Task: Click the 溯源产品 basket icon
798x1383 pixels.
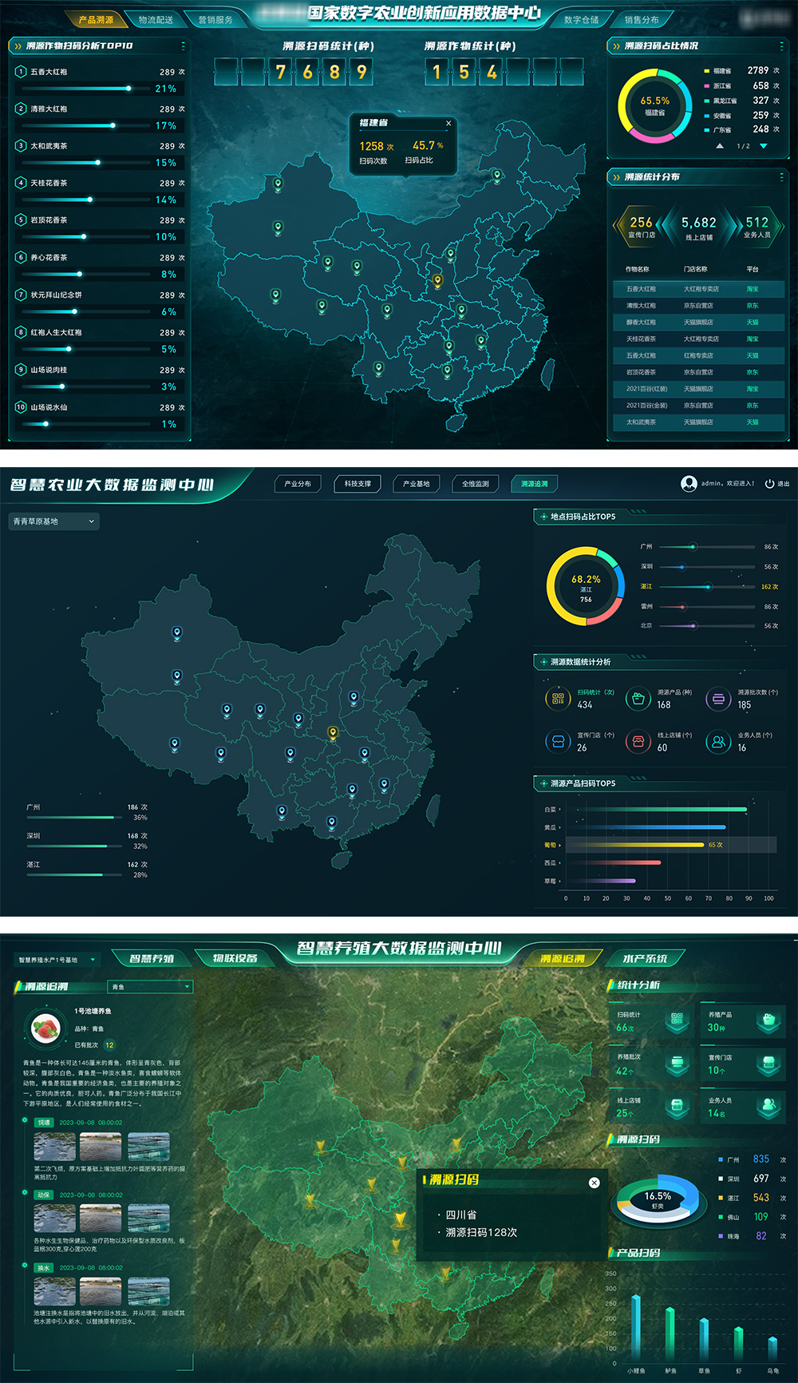Action: (x=638, y=699)
